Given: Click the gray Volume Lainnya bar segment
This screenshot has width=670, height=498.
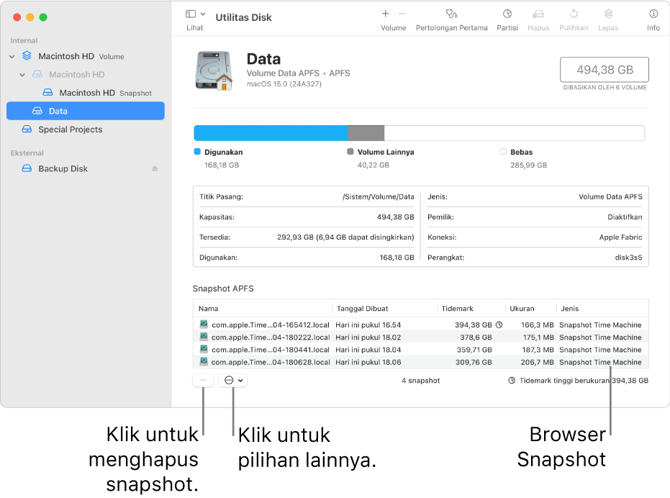Looking at the screenshot, I should pos(366,133).
